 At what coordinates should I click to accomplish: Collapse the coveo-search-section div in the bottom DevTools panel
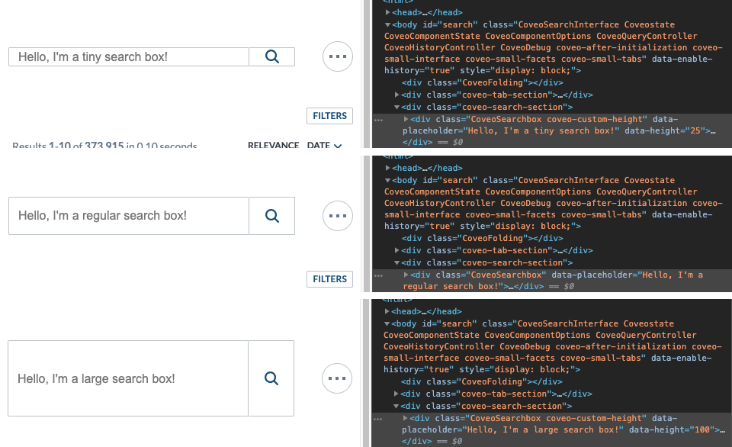coord(396,406)
